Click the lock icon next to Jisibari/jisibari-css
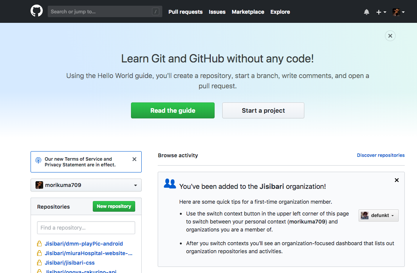Viewport: 417px width, 273px height. coord(39,262)
